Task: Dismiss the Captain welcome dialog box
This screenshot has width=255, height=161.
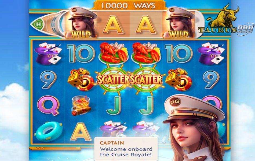Action: tap(126, 149)
